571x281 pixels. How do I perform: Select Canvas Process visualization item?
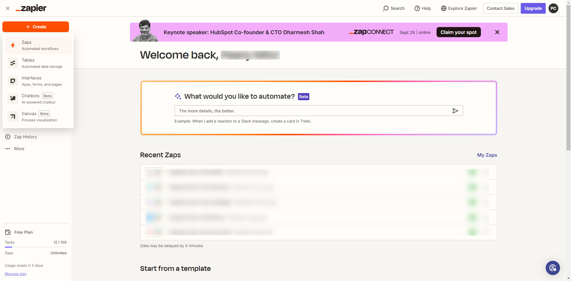click(x=39, y=117)
